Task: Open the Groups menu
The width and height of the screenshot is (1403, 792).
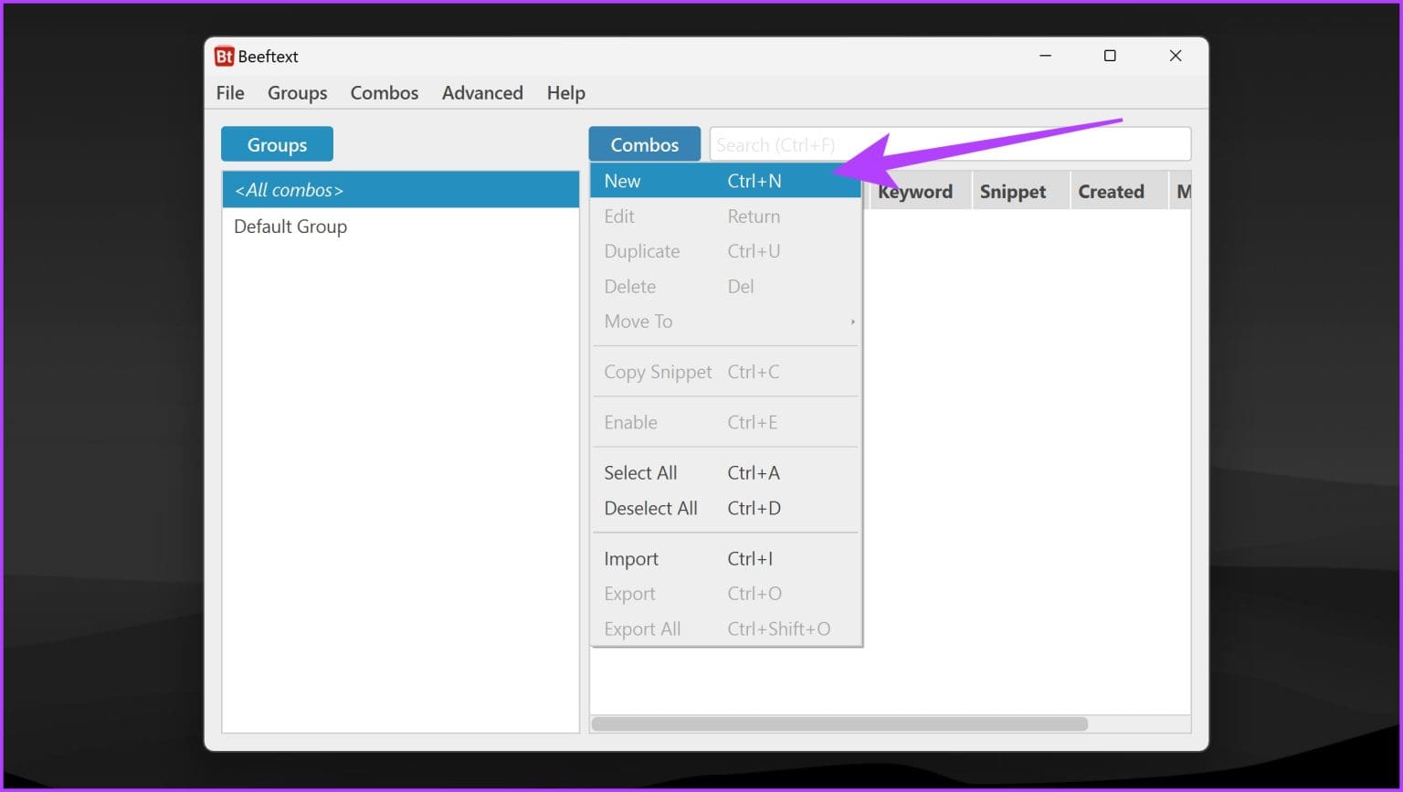Action: tap(297, 92)
